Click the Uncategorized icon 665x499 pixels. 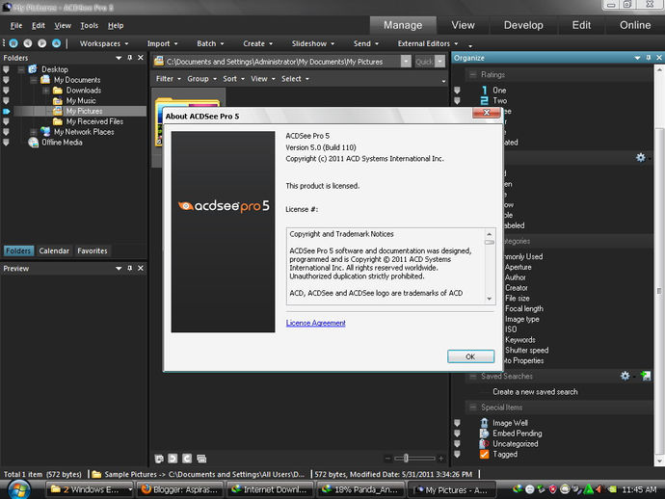[x=485, y=443]
